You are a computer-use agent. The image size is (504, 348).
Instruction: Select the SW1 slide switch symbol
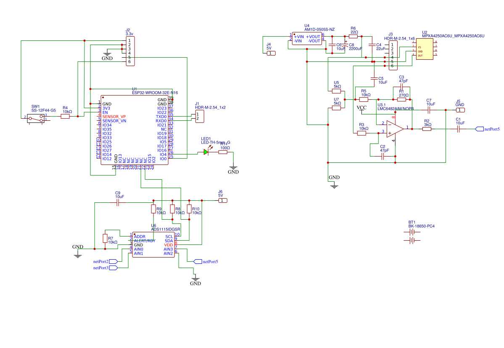[36, 118]
